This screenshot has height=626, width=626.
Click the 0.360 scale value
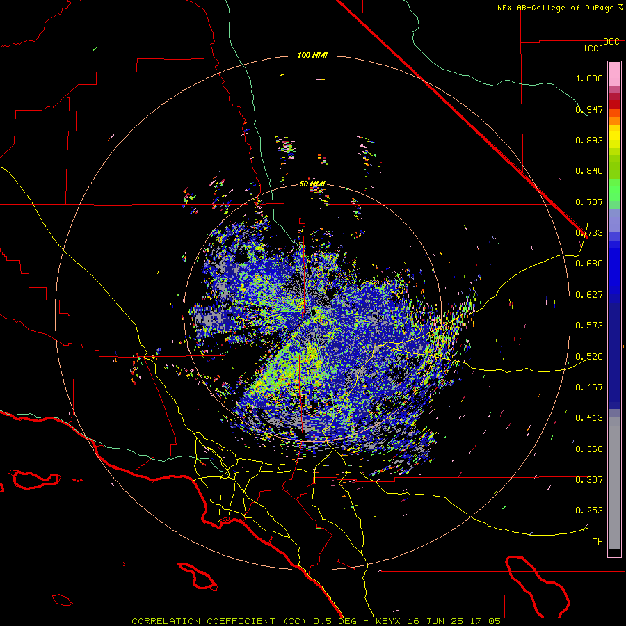tap(589, 449)
